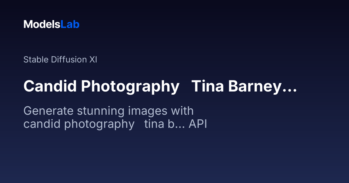
Task: Click the blue "Lab" part of logo
Action: 70,24
